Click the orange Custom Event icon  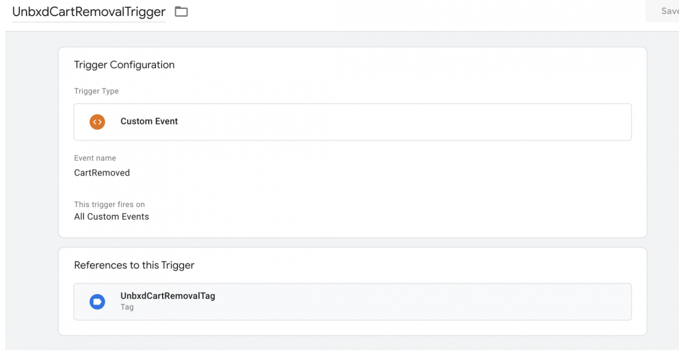(x=97, y=122)
